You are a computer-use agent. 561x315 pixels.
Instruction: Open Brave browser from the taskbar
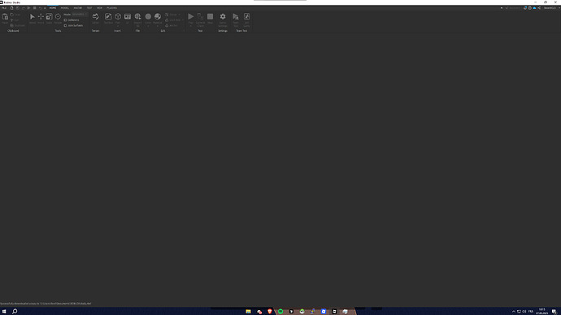(x=270, y=311)
